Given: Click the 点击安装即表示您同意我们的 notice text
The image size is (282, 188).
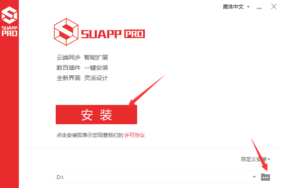Looking at the screenshot, I should coord(90,135).
